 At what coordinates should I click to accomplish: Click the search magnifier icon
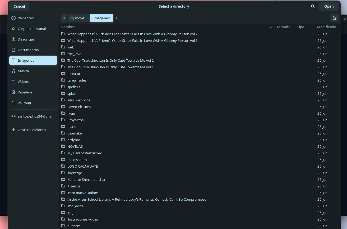click(313, 6)
